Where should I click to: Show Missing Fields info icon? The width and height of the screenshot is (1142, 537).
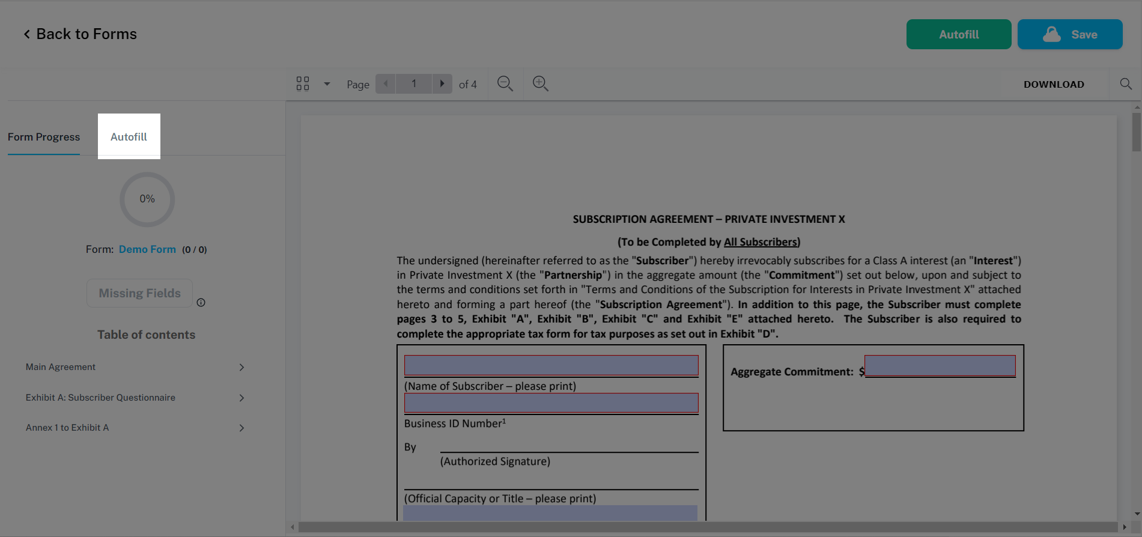201,303
